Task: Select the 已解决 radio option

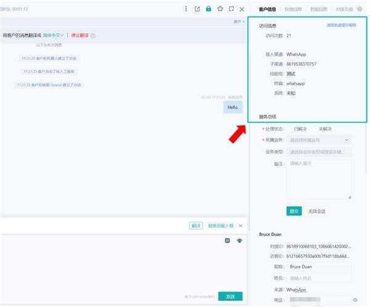Action: [x=289, y=129]
